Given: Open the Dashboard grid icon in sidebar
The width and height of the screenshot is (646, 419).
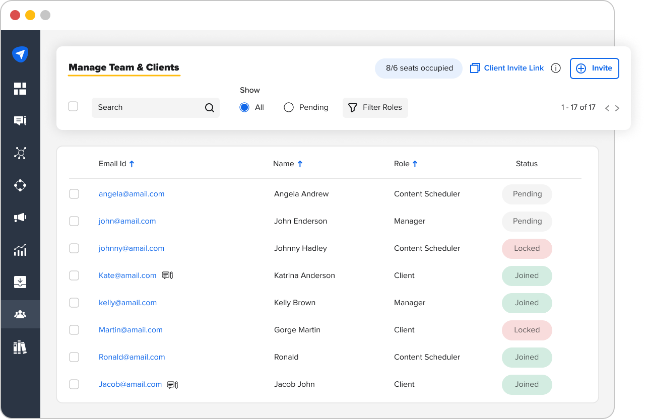Looking at the screenshot, I should click(20, 88).
